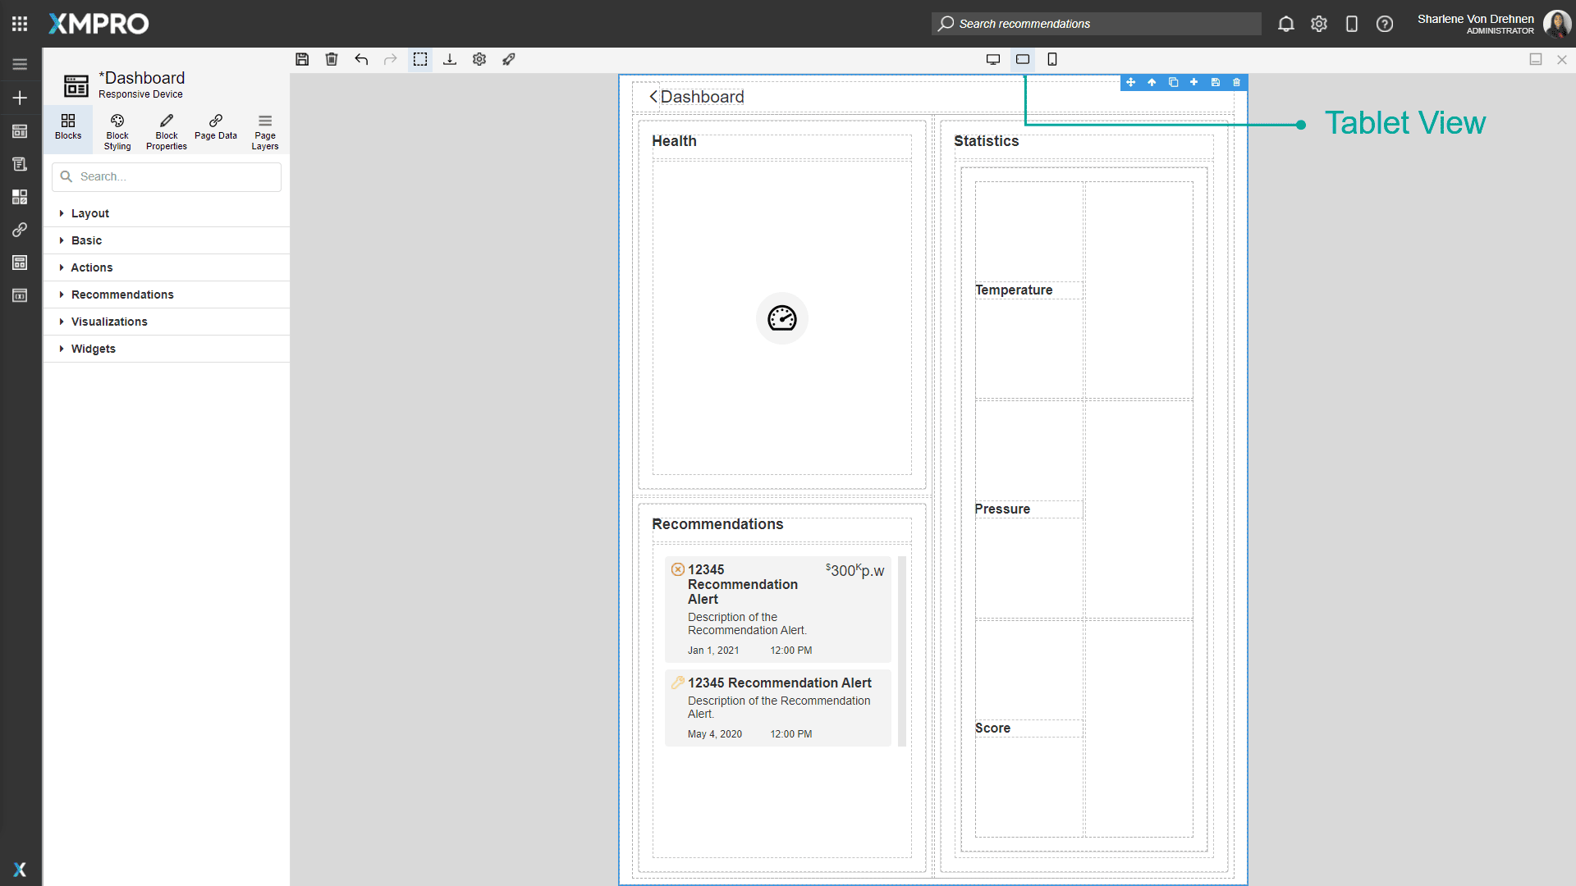Open the export download icon in the toolbar
The image size is (1576, 886).
450,59
